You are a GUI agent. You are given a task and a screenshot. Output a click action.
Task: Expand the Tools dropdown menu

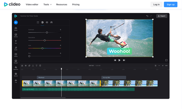[47, 5]
